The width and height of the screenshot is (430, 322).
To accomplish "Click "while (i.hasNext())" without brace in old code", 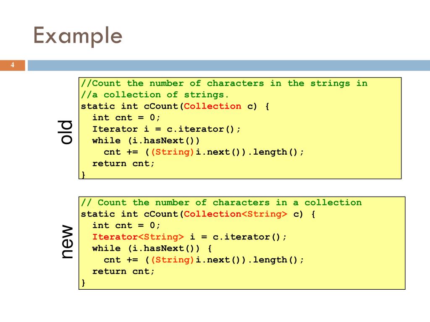I will tap(146, 141).
